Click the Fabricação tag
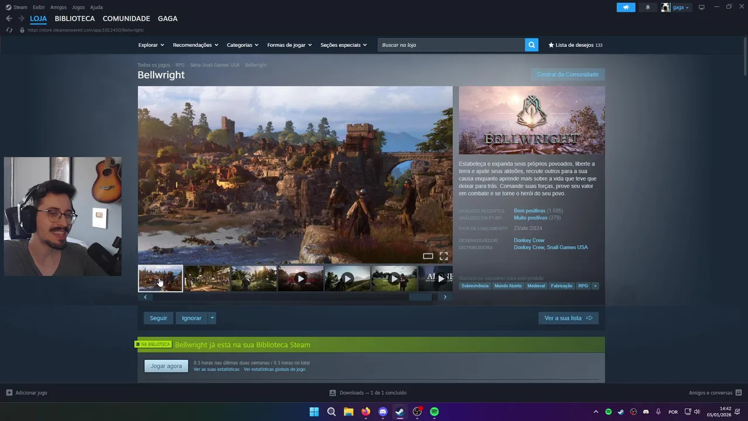The width and height of the screenshot is (748, 421). [562, 286]
